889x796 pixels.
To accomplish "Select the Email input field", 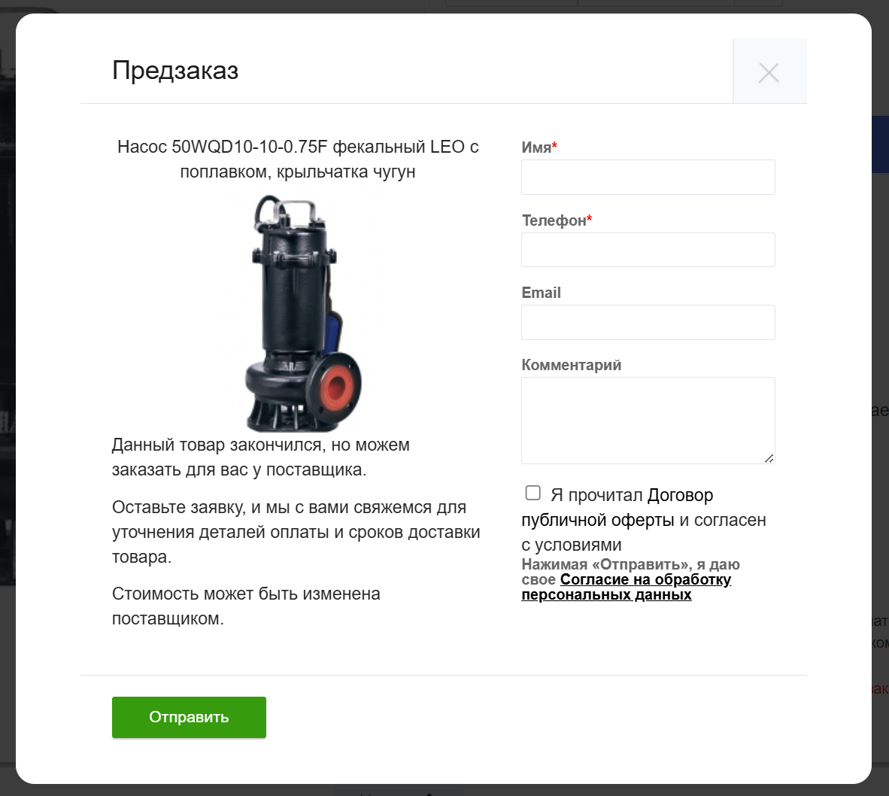I will 648,323.
